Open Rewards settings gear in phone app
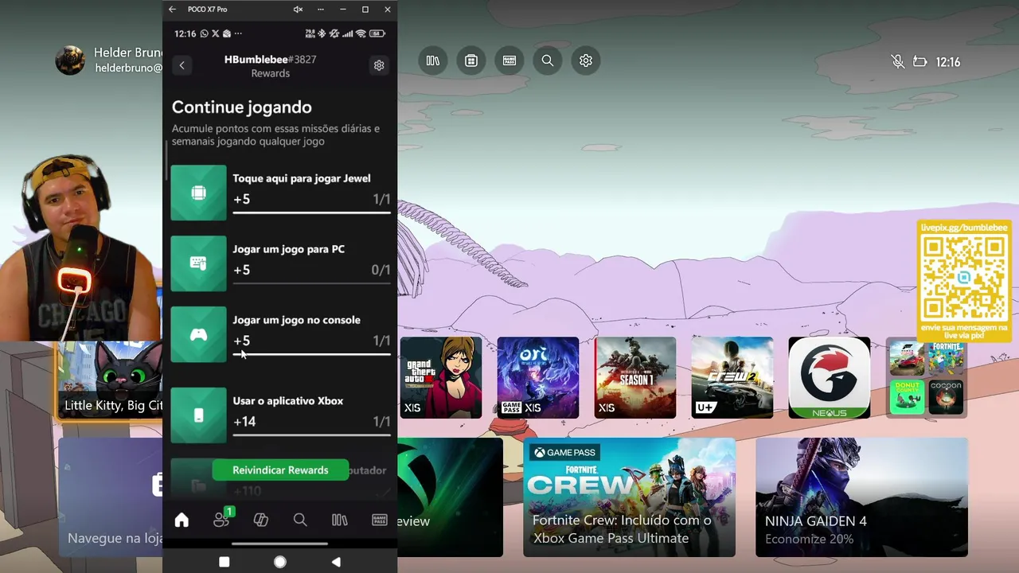This screenshot has width=1019, height=573. tap(379, 65)
